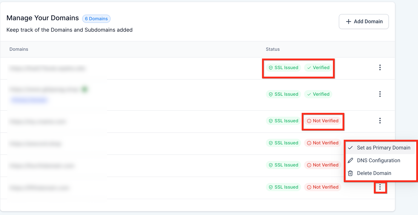The width and height of the screenshot is (418, 215).
Task: Click SSL Issued shield icon in first row
Action: [271, 68]
